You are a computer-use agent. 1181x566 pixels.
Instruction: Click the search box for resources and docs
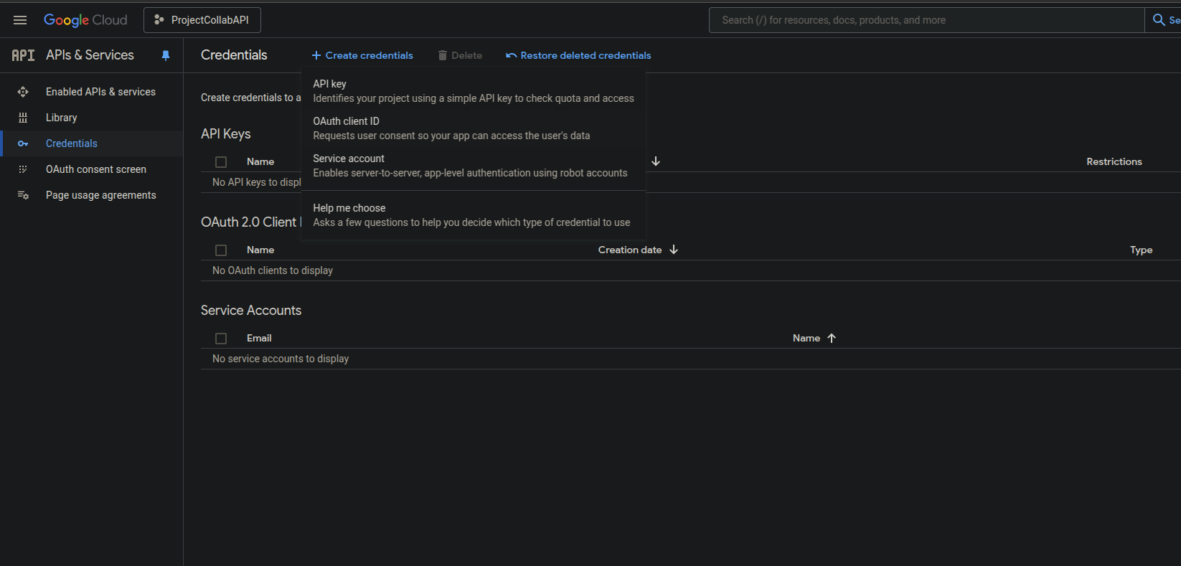click(x=926, y=20)
